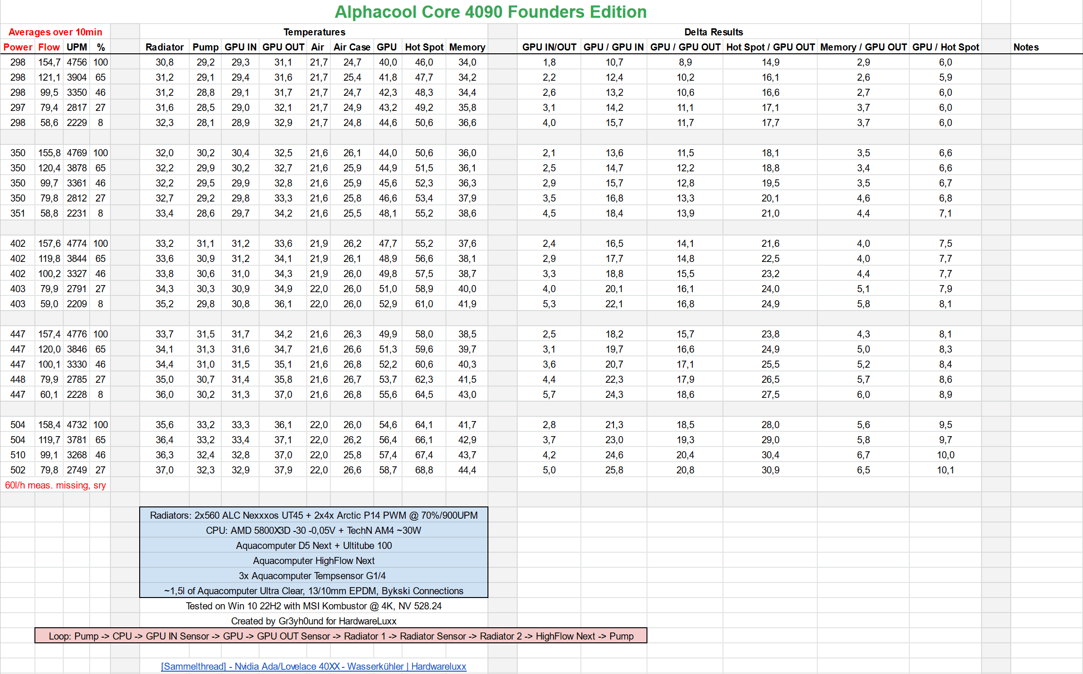Select the UPM value '3904'
Image resolution: width=1083 pixels, height=674 pixels.
coord(76,77)
